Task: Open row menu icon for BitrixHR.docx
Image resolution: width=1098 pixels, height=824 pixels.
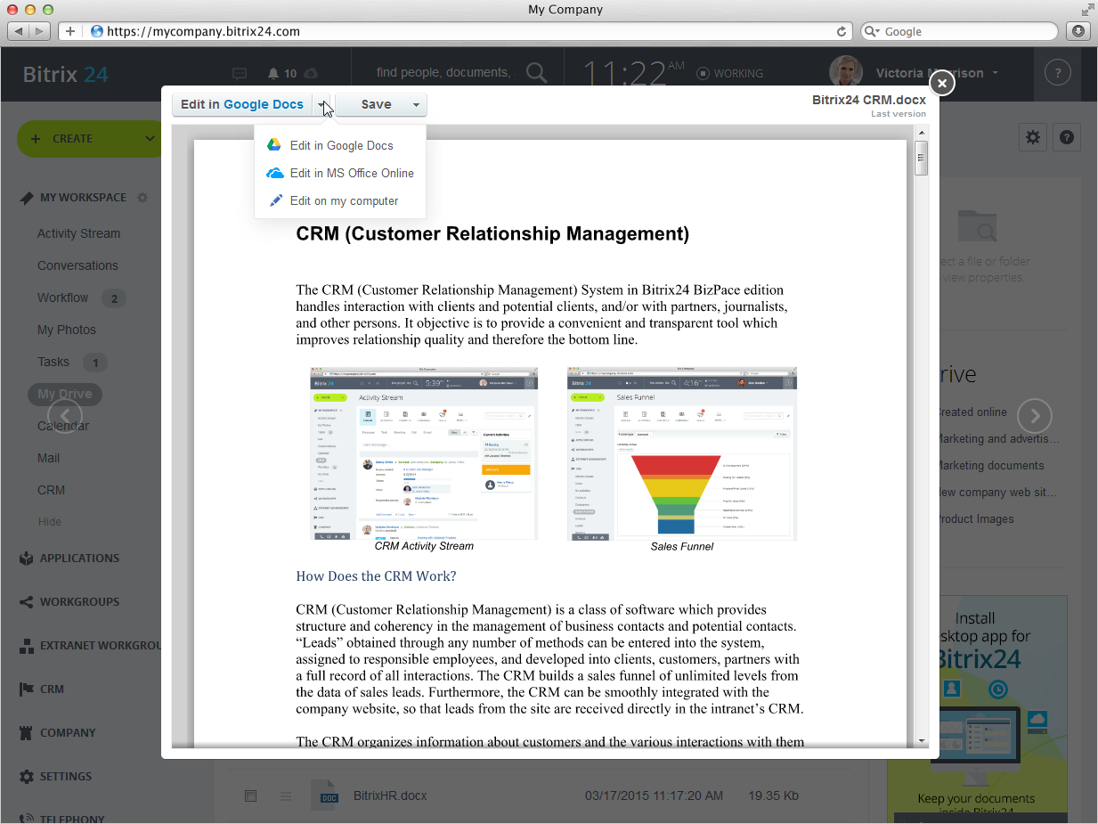Action: (x=286, y=795)
